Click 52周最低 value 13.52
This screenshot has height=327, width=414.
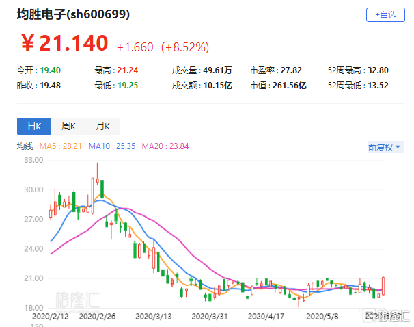pyautogui.click(x=378, y=86)
